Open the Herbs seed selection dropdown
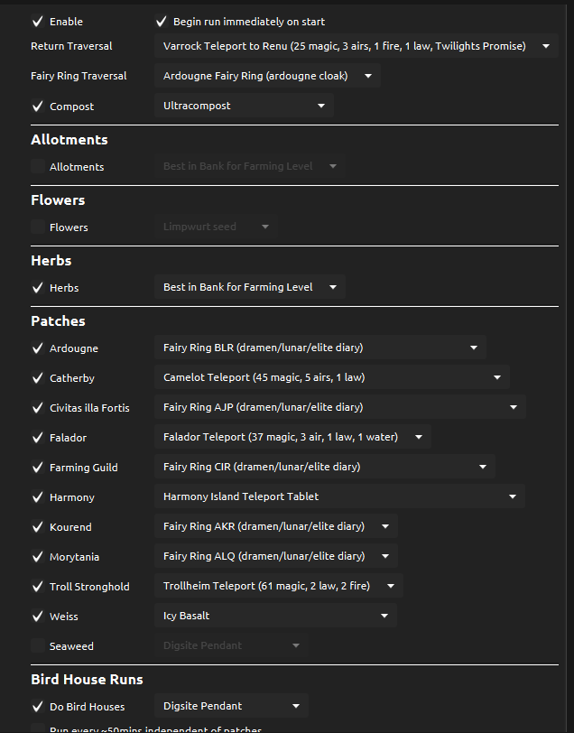Screen dimensions: 574x733 pos(249,287)
